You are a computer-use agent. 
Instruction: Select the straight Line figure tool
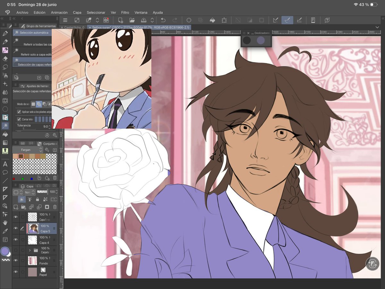5,181
